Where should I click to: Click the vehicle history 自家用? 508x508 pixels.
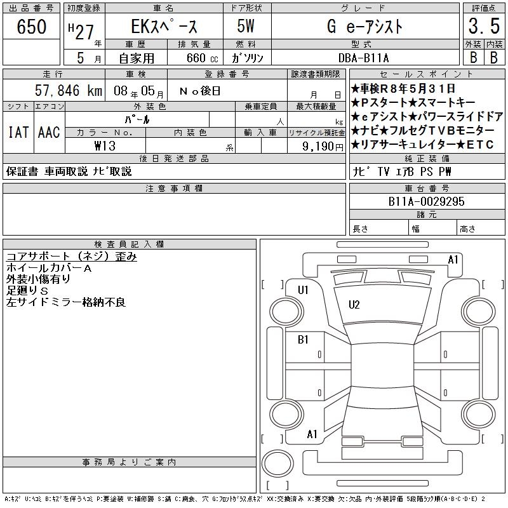137,58
